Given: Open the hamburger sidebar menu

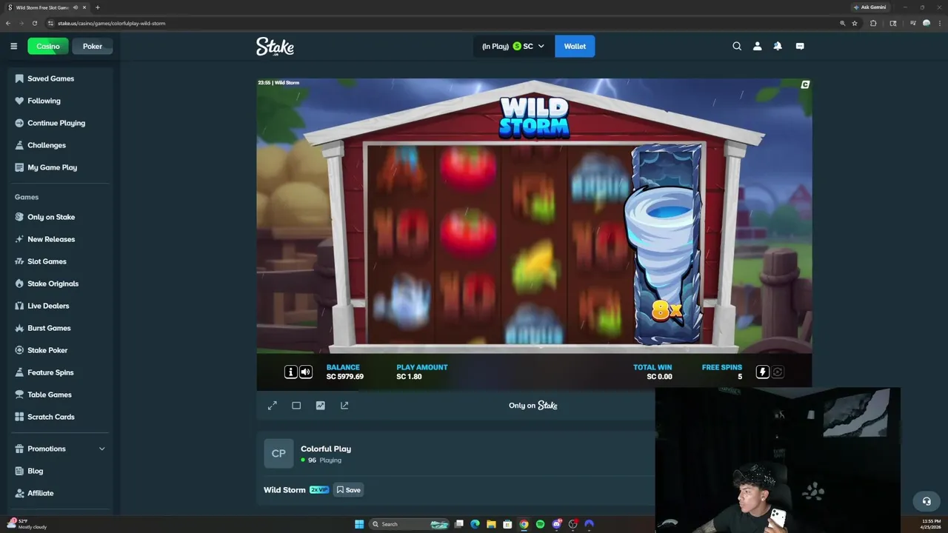Looking at the screenshot, I should (x=13, y=46).
